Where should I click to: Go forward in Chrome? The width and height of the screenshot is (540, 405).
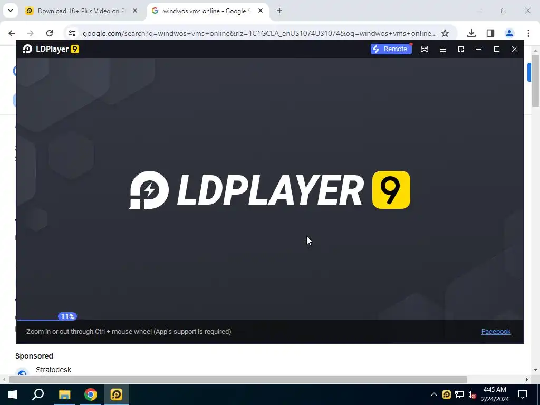(31, 33)
